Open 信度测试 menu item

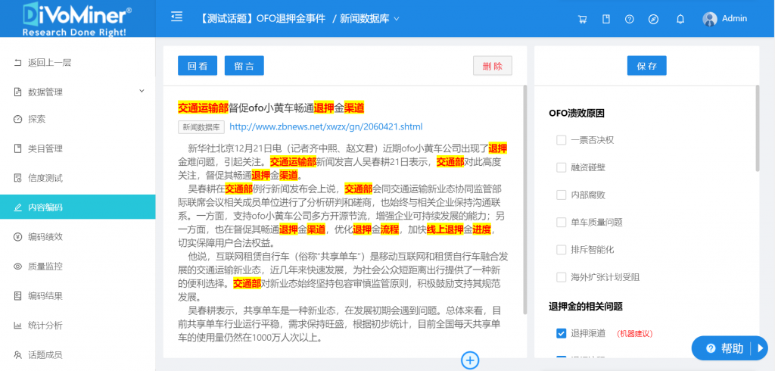tap(78, 178)
